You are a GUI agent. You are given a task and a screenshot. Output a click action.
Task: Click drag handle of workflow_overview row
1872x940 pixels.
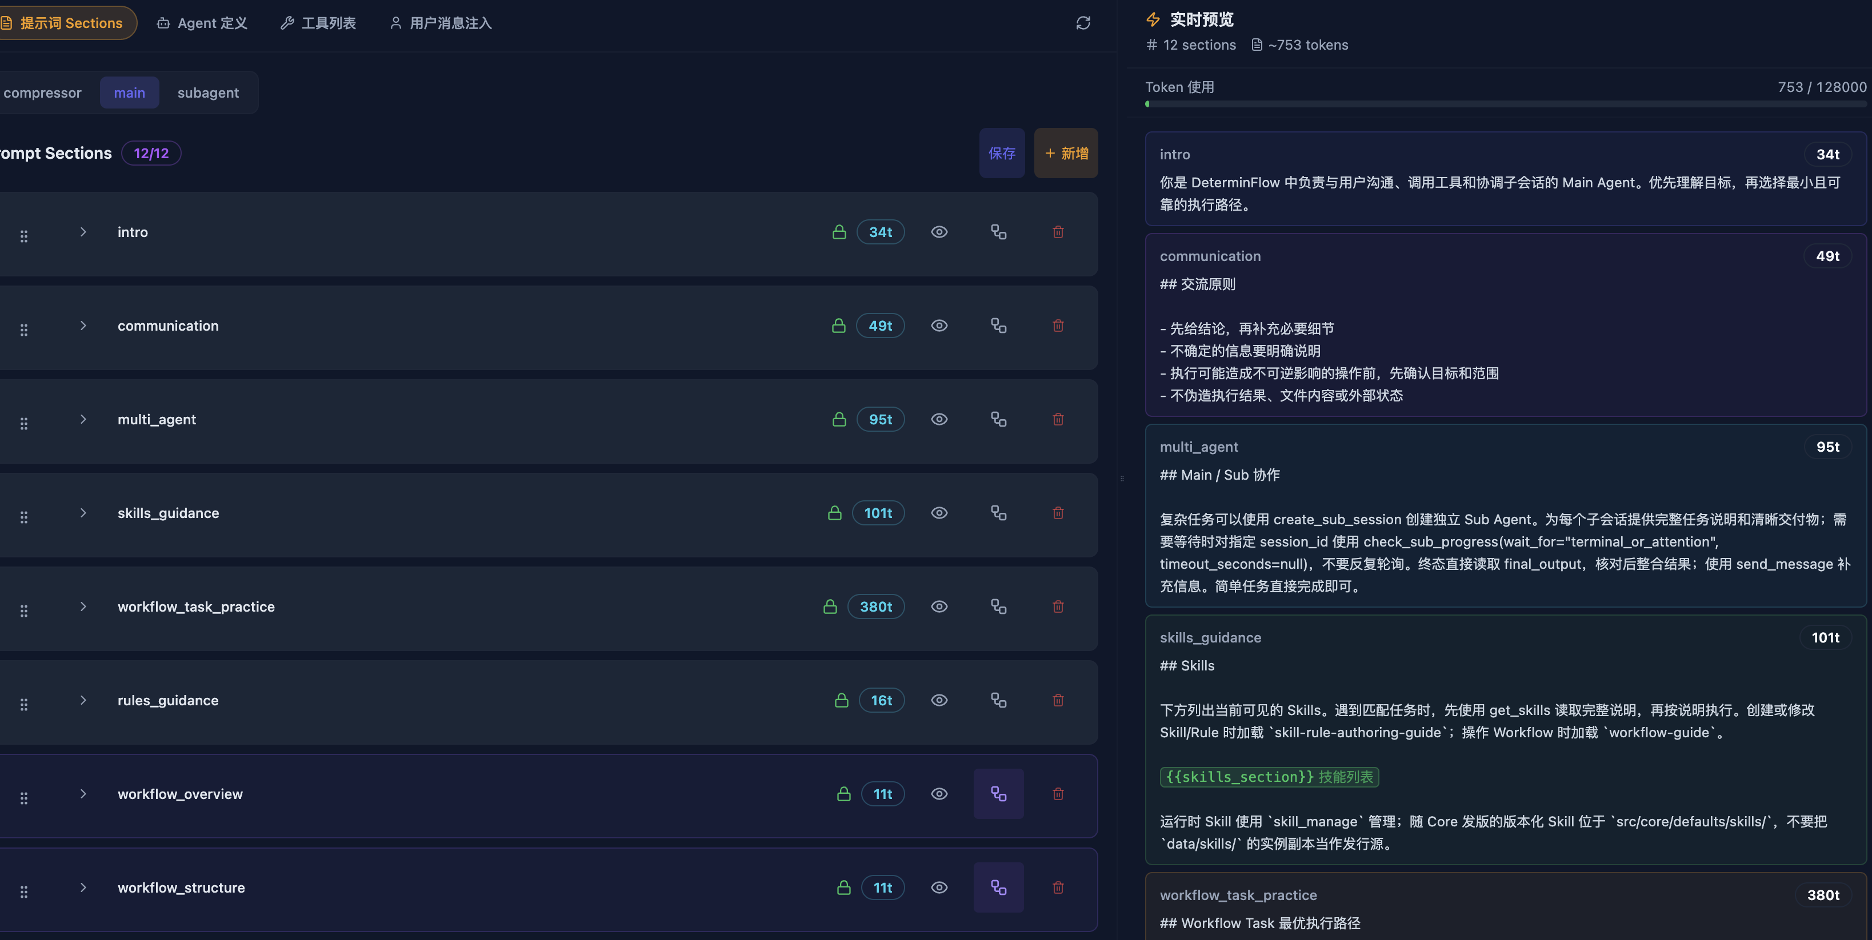(x=24, y=798)
